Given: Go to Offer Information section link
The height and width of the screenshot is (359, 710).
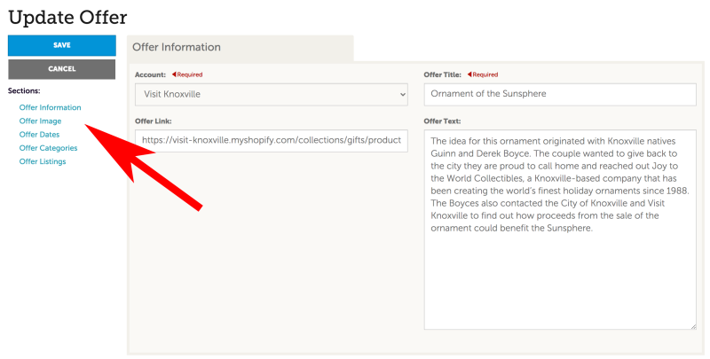Looking at the screenshot, I should (x=51, y=107).
